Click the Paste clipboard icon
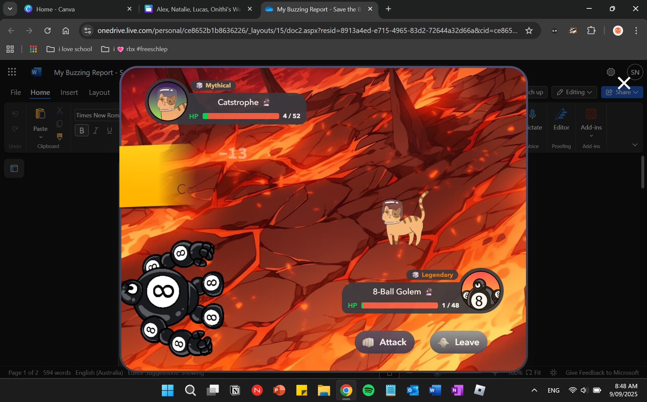This screenshot has width=647, height=402. point(40,114)
